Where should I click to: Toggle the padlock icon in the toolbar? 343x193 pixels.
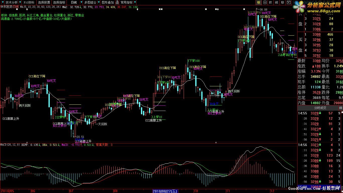117,3
